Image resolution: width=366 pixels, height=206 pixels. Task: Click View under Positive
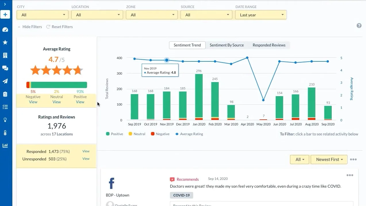tap(80, 102)
